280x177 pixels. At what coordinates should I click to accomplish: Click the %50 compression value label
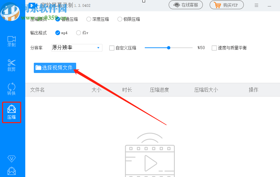click(201, 48)
